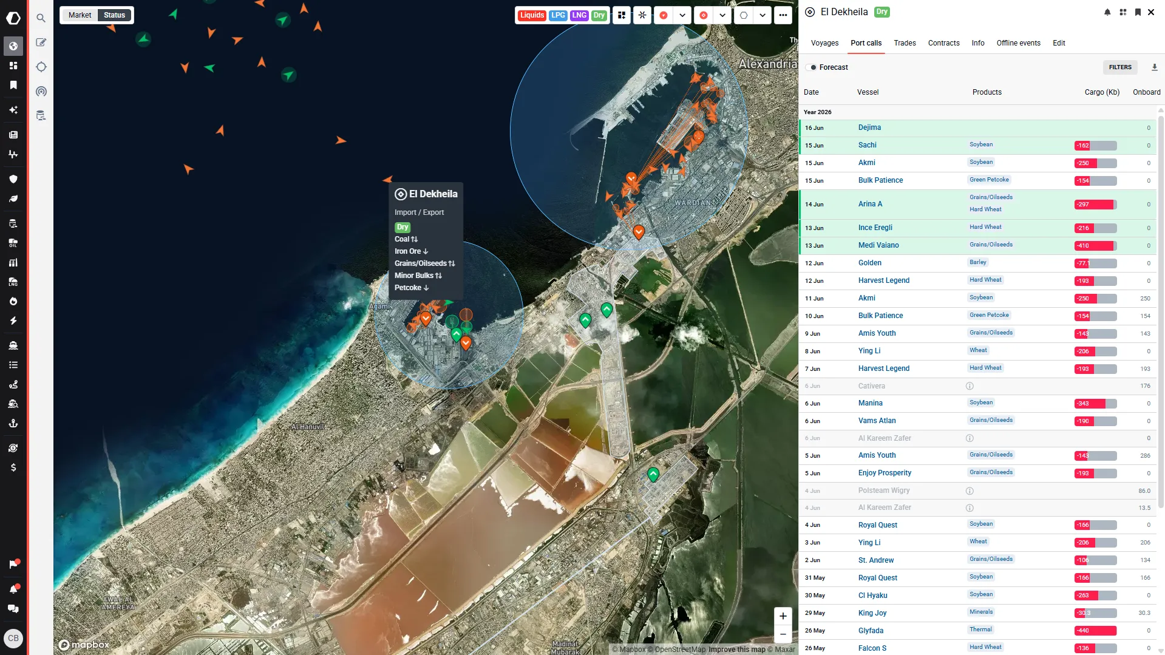Open the OIL module icon in the sidebar
This screenshot has width=1165, height=655.
tap(13, 243)
